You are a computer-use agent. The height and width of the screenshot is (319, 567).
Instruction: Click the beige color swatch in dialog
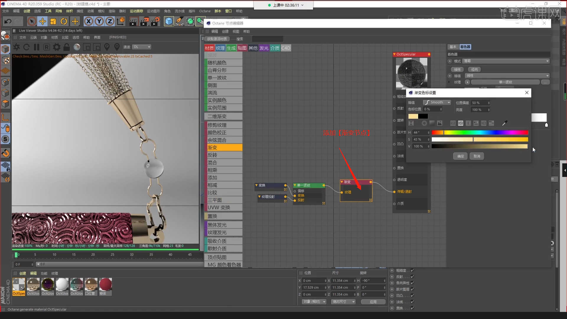pyautogui.click(x=413, y=116)
